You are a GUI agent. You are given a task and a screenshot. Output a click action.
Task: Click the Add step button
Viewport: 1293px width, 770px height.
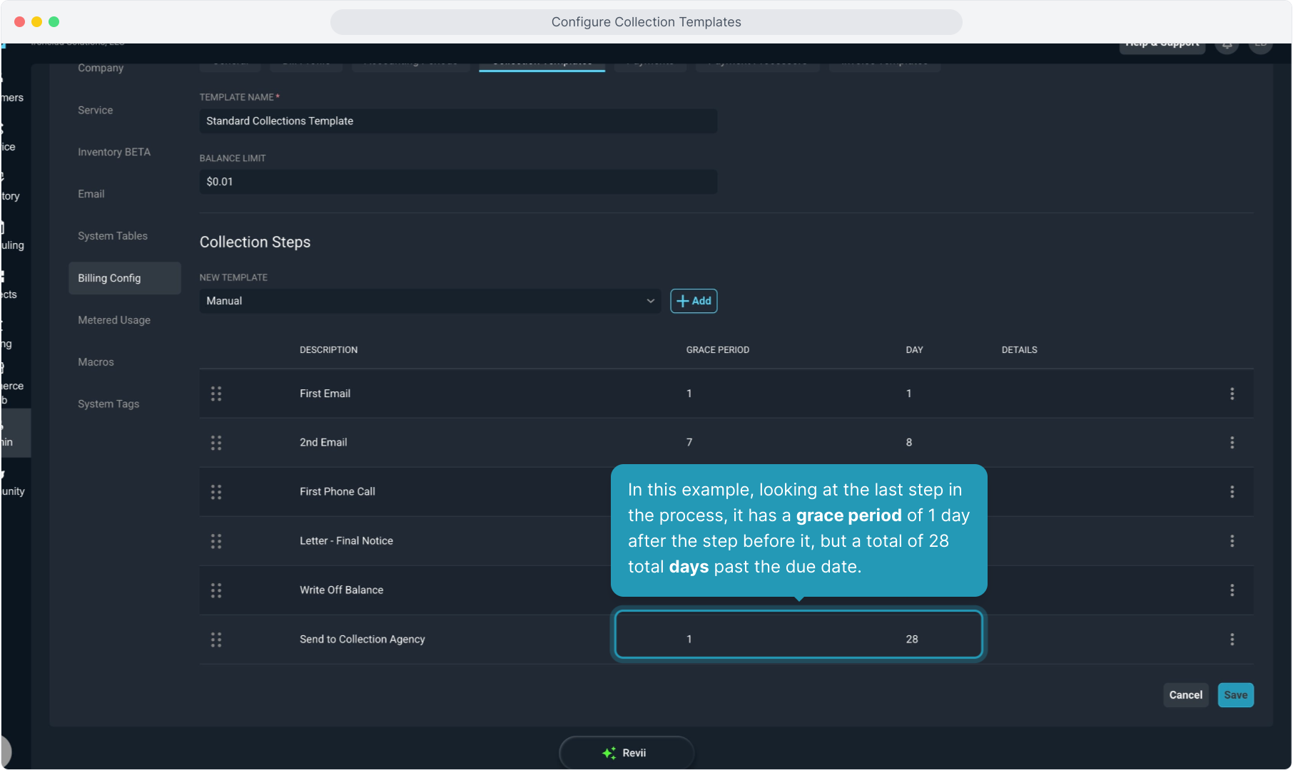point(694,301)
